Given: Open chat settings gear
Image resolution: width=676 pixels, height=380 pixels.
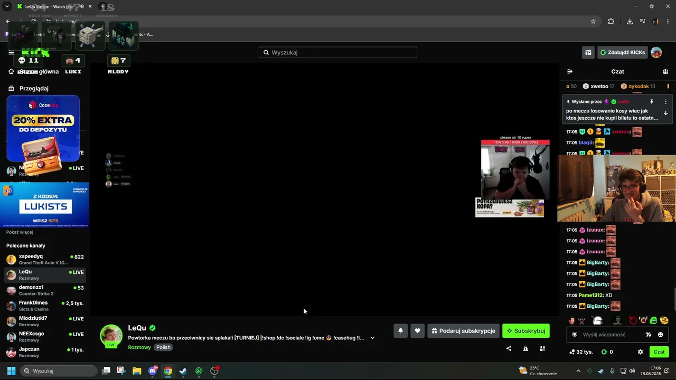Looking at the screenshot, I should tap(641, 352).
